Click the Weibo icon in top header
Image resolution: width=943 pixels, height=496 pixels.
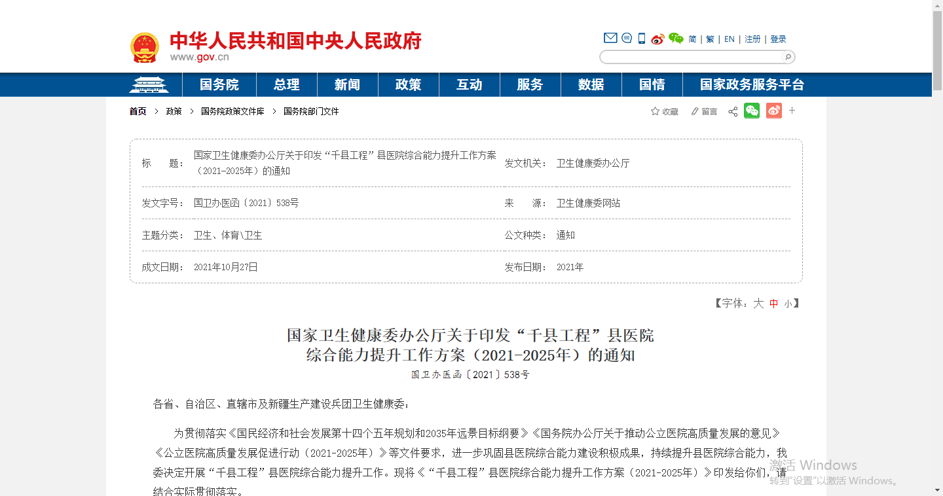[x=657, y=39]
